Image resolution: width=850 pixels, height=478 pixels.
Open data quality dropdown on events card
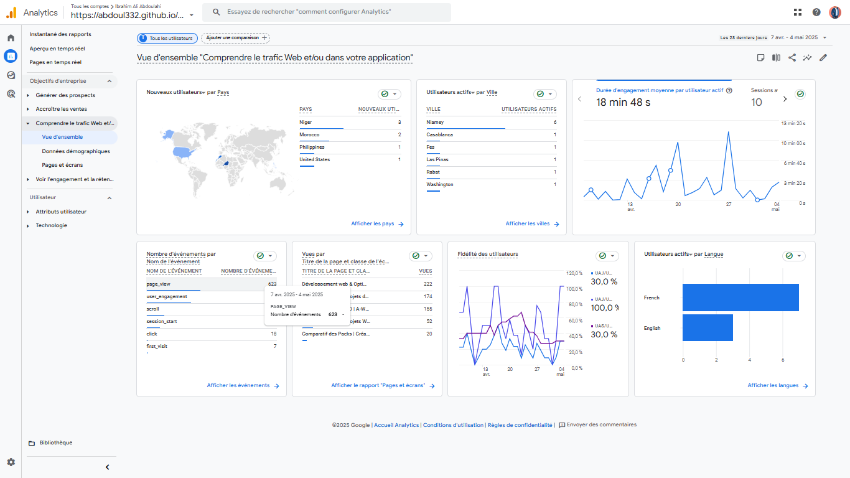click(265, 256)
